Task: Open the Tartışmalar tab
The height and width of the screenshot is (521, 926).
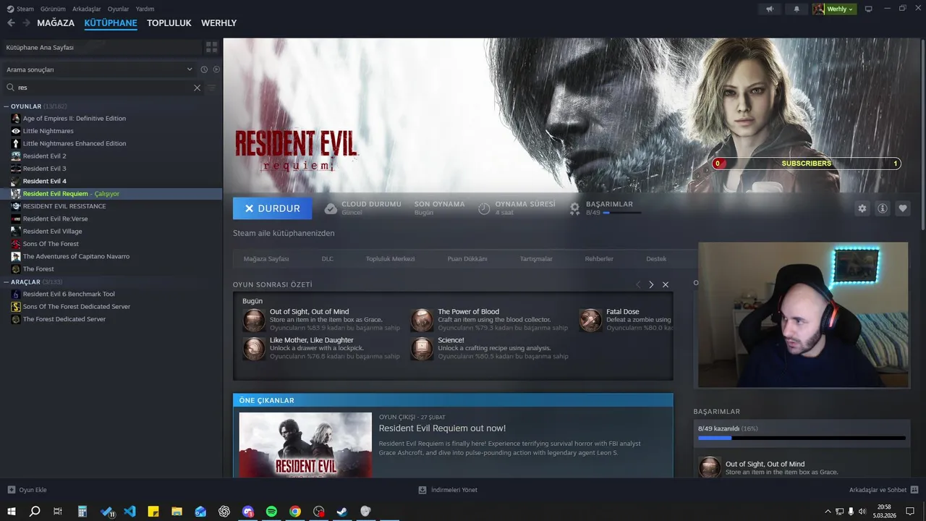Action: pyautogui.click(x=536, y=258)
